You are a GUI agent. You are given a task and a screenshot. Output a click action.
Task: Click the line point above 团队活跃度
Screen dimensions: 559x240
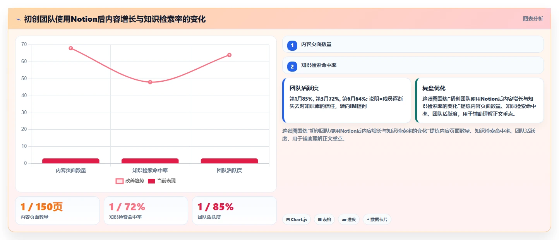(229, 55)
